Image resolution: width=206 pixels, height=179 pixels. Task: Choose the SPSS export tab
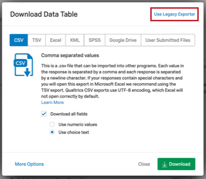click(x=95, y=40)
